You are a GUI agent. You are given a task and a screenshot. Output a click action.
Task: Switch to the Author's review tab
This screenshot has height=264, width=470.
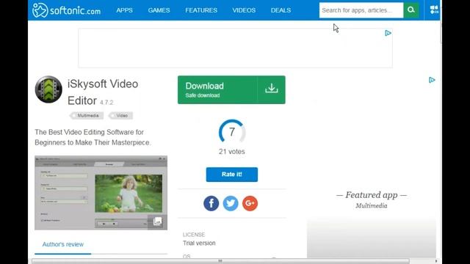click(x=63, y=244)
